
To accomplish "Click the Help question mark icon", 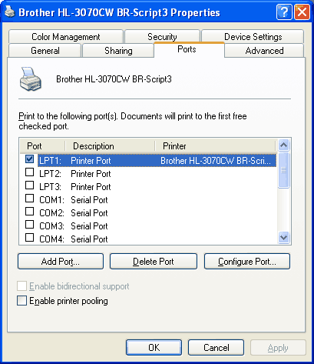I will coord(284,12).
